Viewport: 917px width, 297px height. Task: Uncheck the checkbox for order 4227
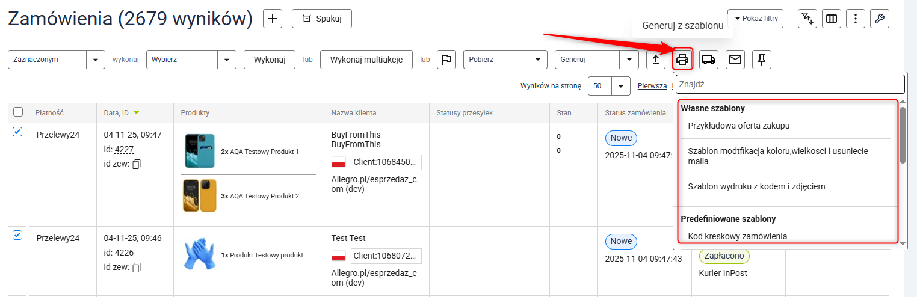(x=17, y=132)
